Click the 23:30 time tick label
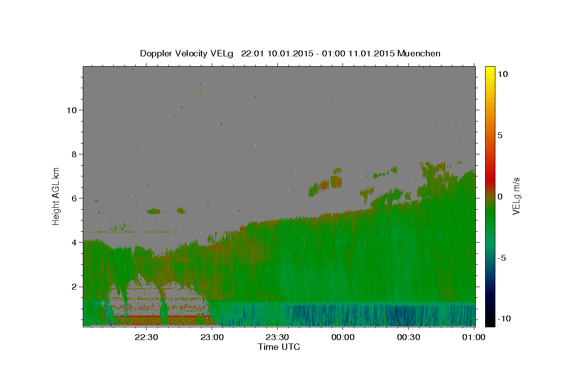Screen dimensions: 588x392 (x=277, y=337)
